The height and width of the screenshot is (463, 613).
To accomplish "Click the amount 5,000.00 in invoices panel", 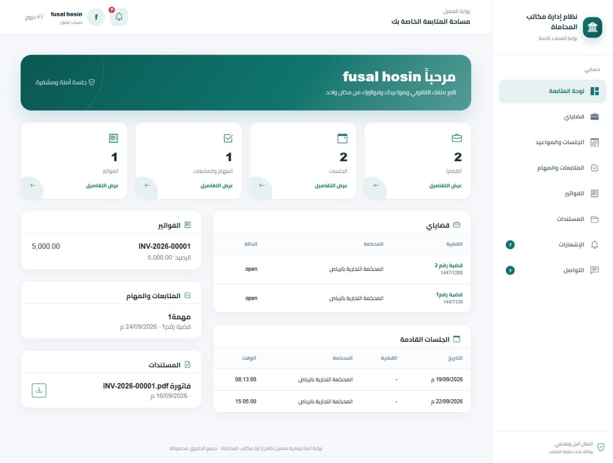I will (46, 246).
